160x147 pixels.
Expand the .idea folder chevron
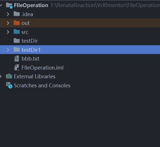(x=8, y=14)
